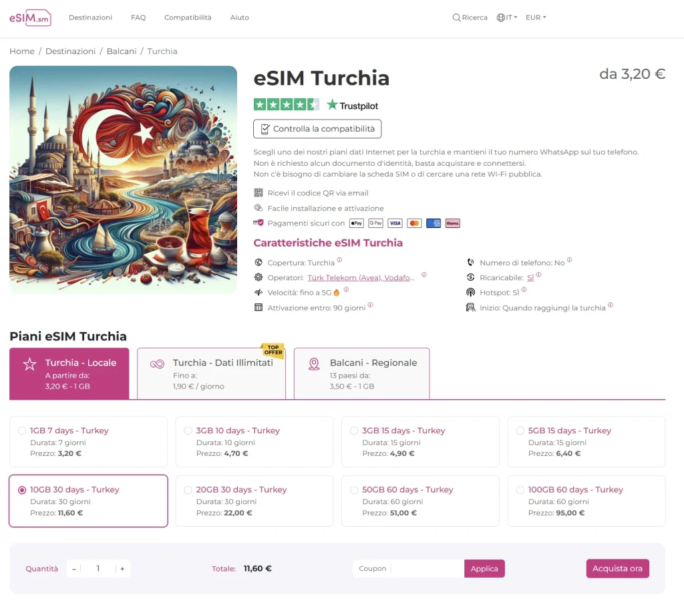Switch to Balcani - Regionale tab
Image resolution: width=684 pixels, height=601 pixels.
(361, 374)
